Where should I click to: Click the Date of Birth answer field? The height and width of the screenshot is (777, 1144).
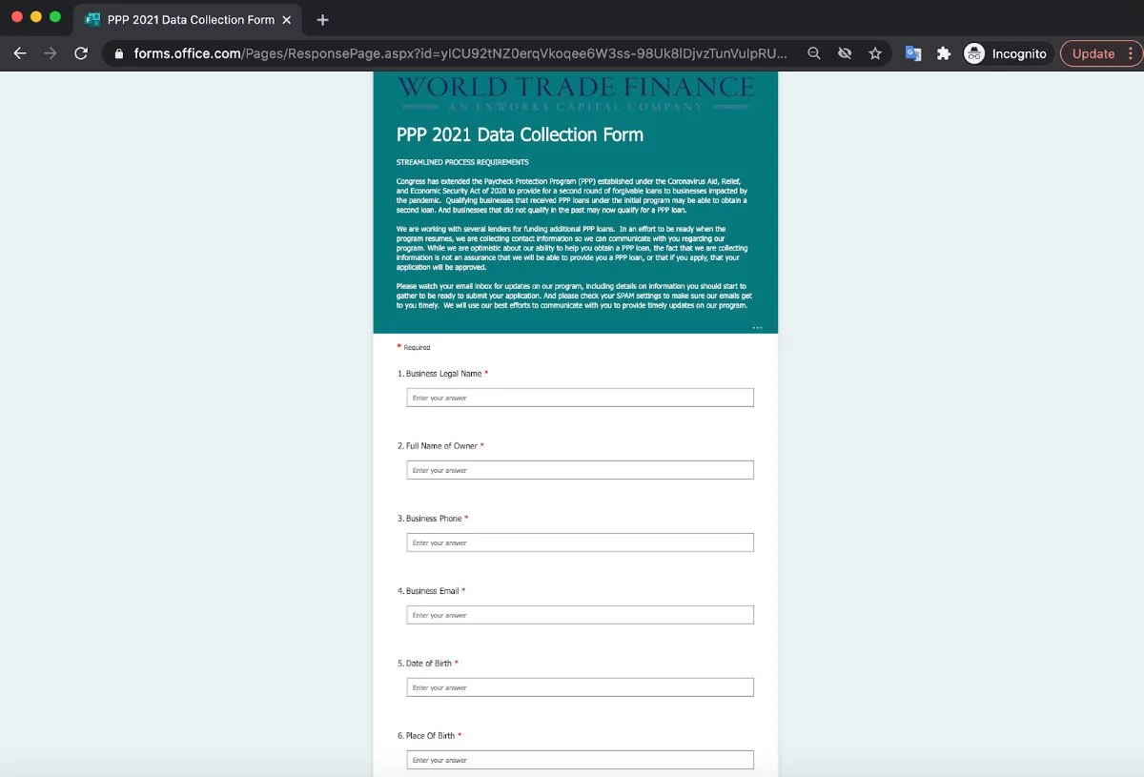pyautogui.click(x=580, y=687)
